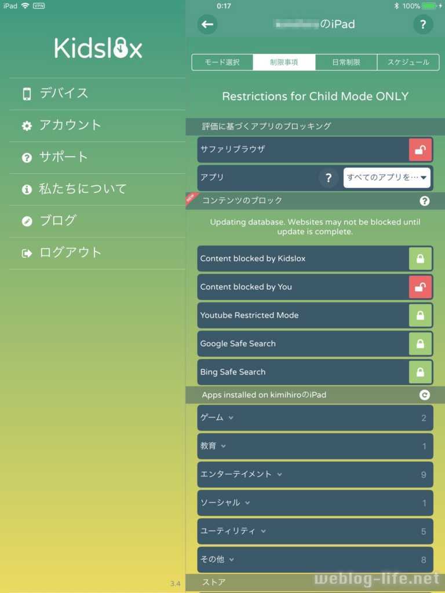The width and height of the screenshot is (445, 593).
Task: Expand the その他 category
Action: (x=315, y=560)
